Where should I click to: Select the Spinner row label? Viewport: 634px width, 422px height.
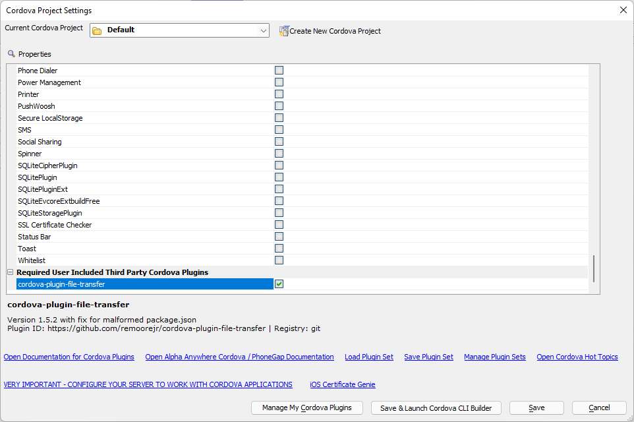tap(30, 154)
